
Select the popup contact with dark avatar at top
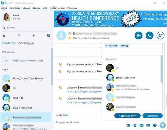[132, 68]
